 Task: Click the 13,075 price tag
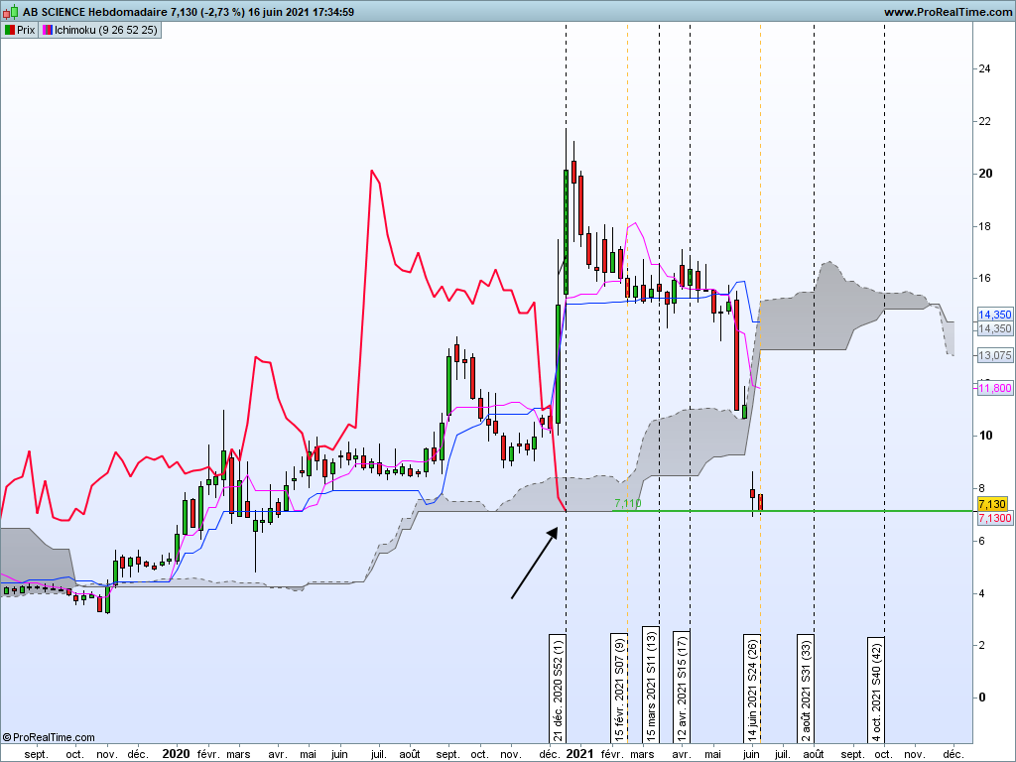(994, 355)
